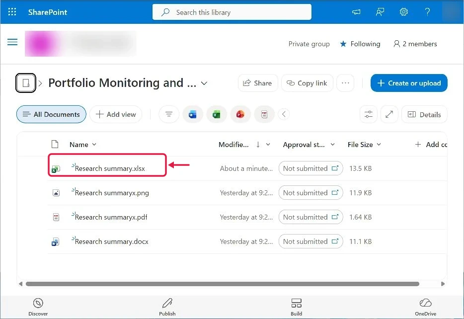
Task: Click Add view
Action: pyautogui.click(x=116, y=114)
